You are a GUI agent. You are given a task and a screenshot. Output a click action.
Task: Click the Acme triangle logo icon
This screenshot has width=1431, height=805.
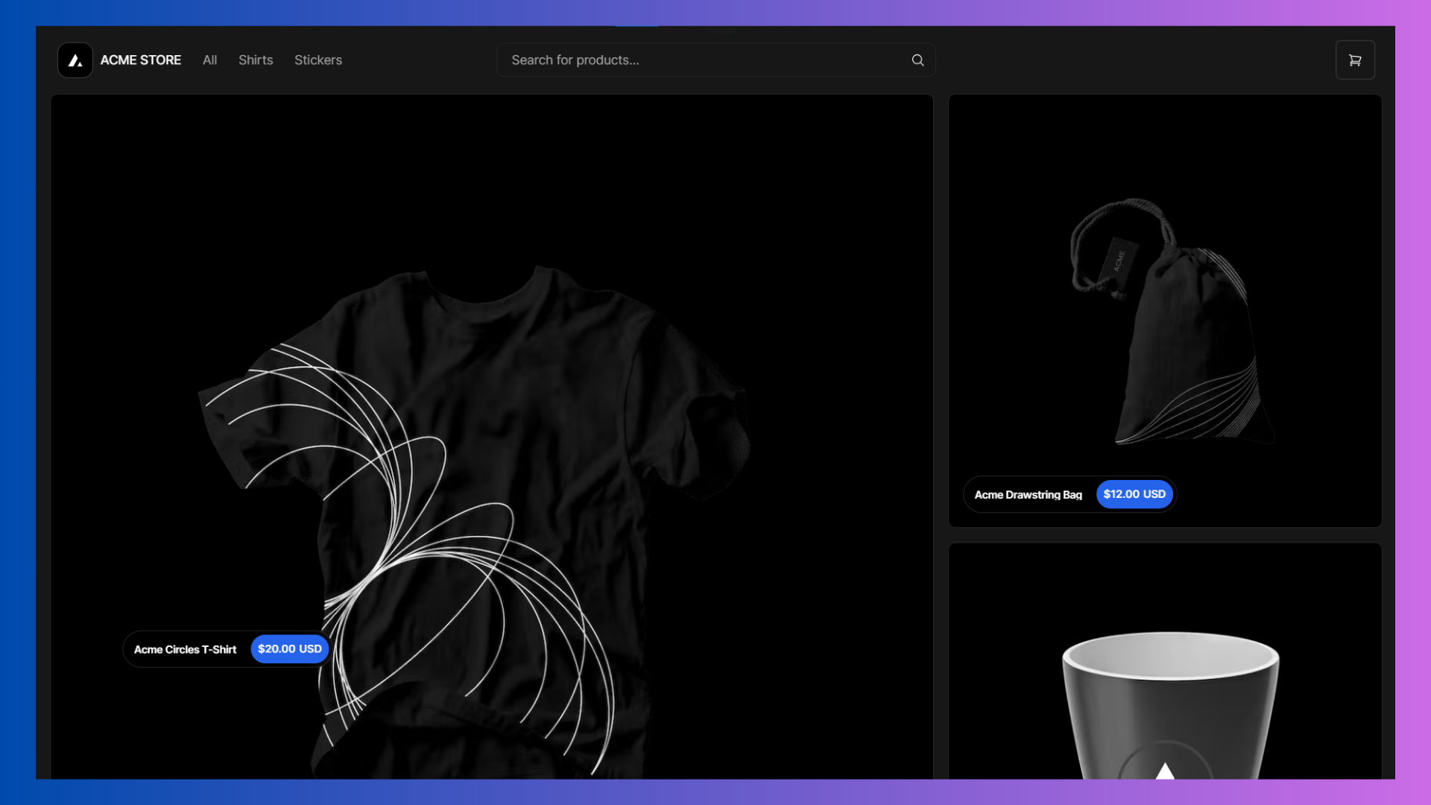[x=75, y=60]
